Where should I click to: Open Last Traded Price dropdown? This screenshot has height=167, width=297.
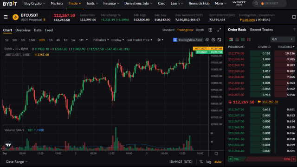pos(139,40)
